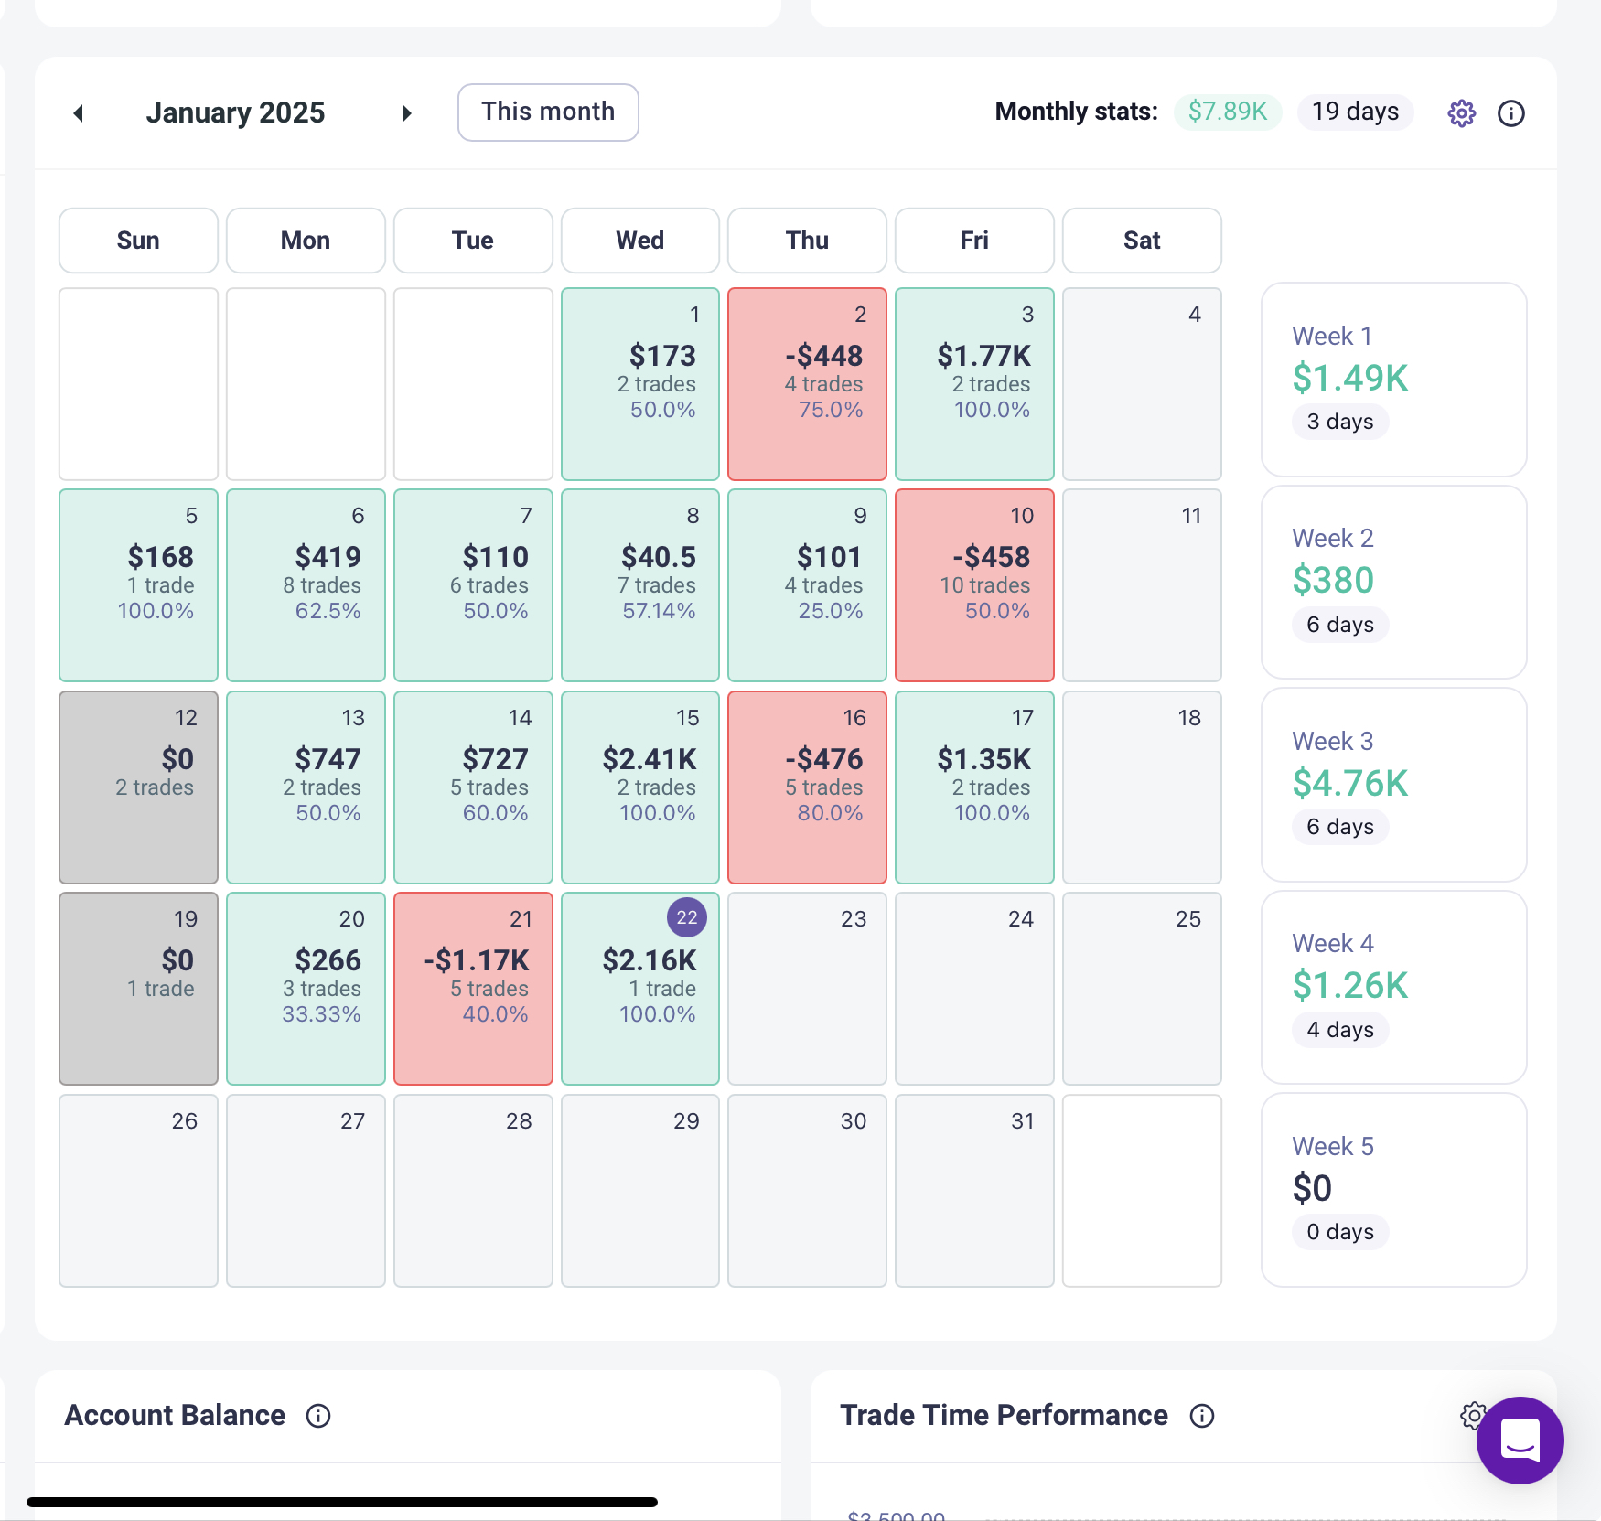
Task: Click the $7.89K monthly stats badge
Action: (x=1227, y=112)
